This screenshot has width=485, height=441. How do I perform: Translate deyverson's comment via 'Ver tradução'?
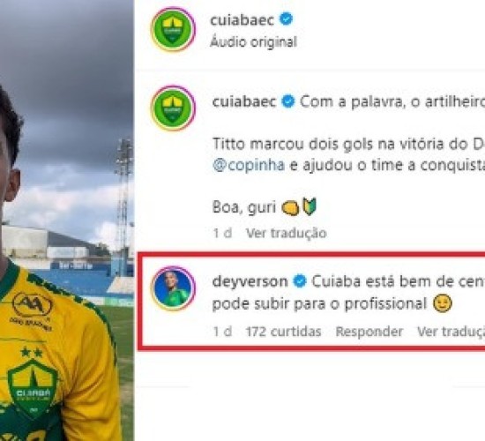coord(451,332)
